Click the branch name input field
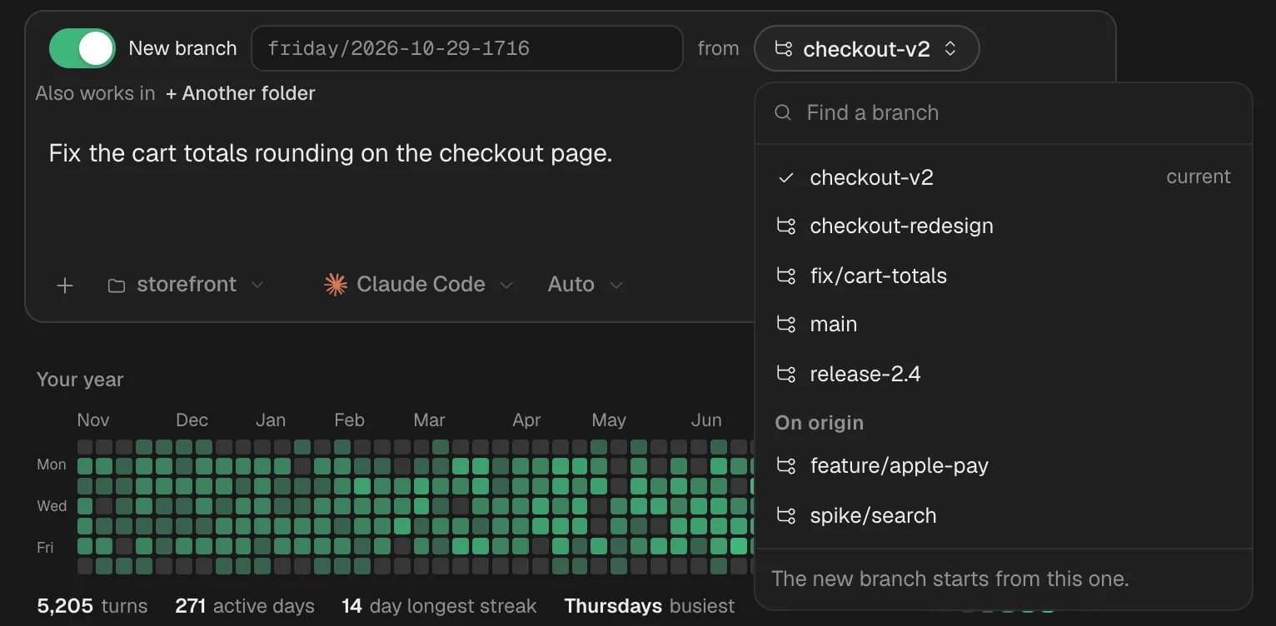1276x626 pixels. (x=467, y=48)
